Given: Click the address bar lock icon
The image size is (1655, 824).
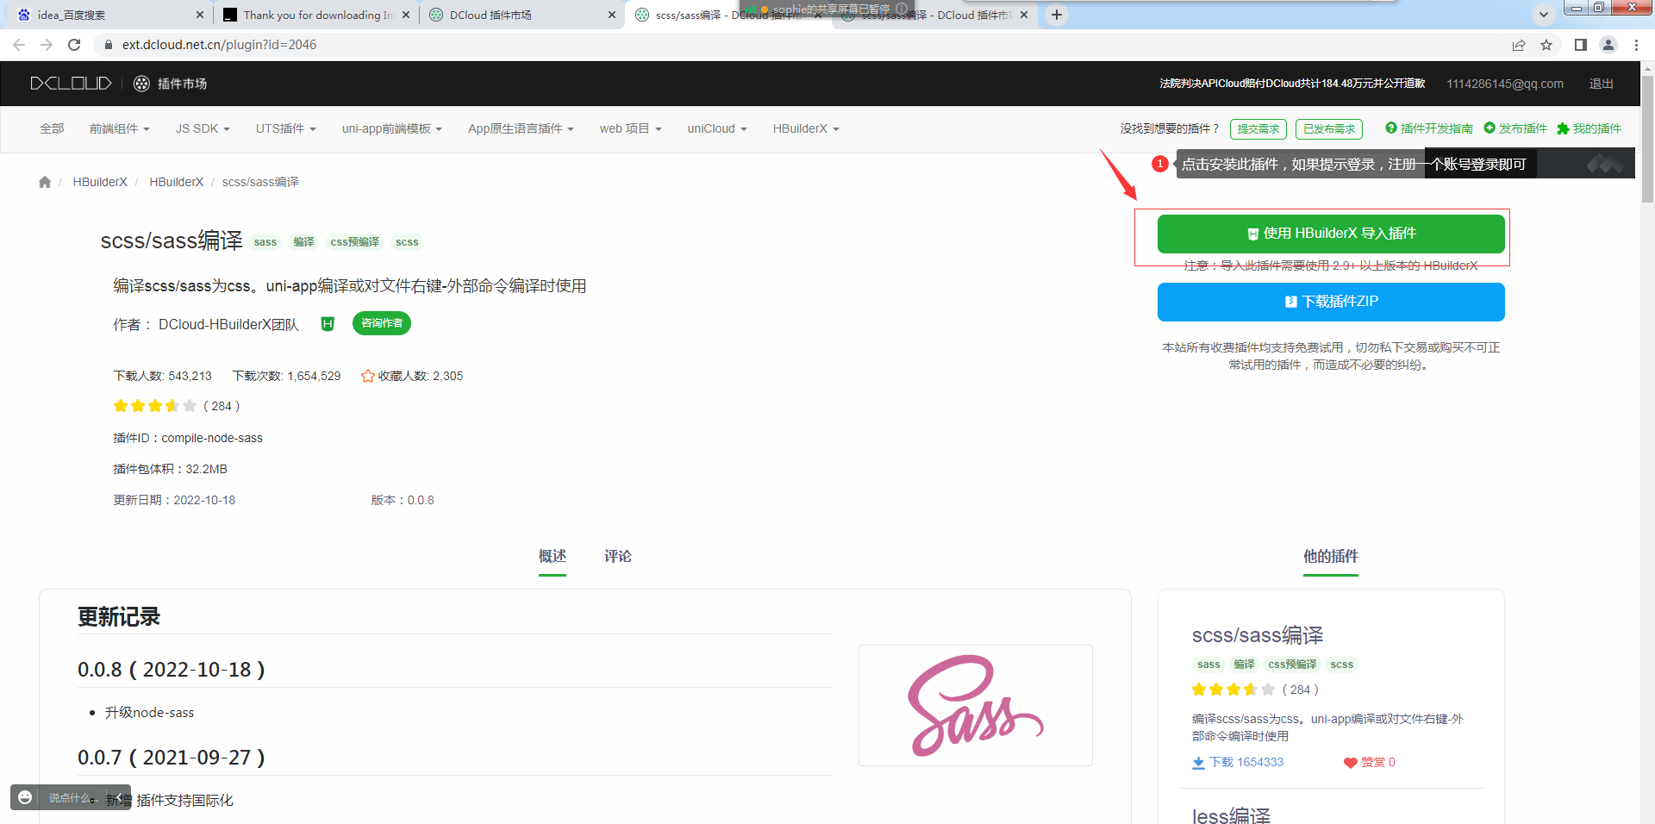Looking at the screenshot, I should pos(109,45).
